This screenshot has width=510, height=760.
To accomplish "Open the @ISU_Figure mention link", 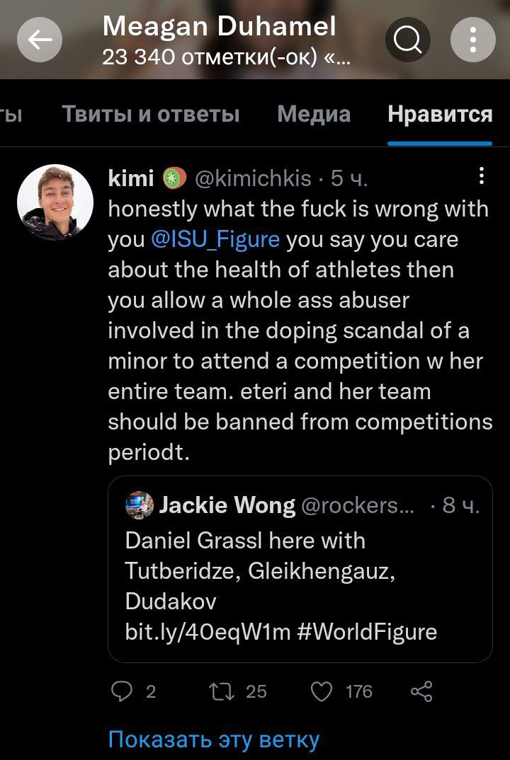I will 215,239.
